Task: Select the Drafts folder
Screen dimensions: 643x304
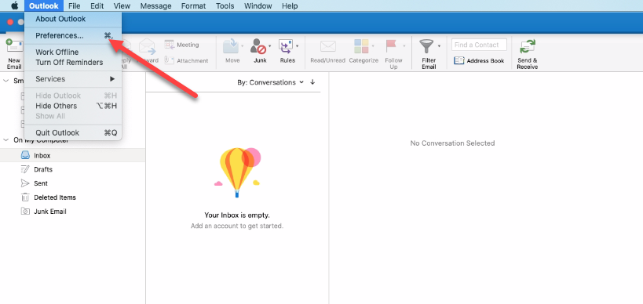Action: (x=72, y=169)
